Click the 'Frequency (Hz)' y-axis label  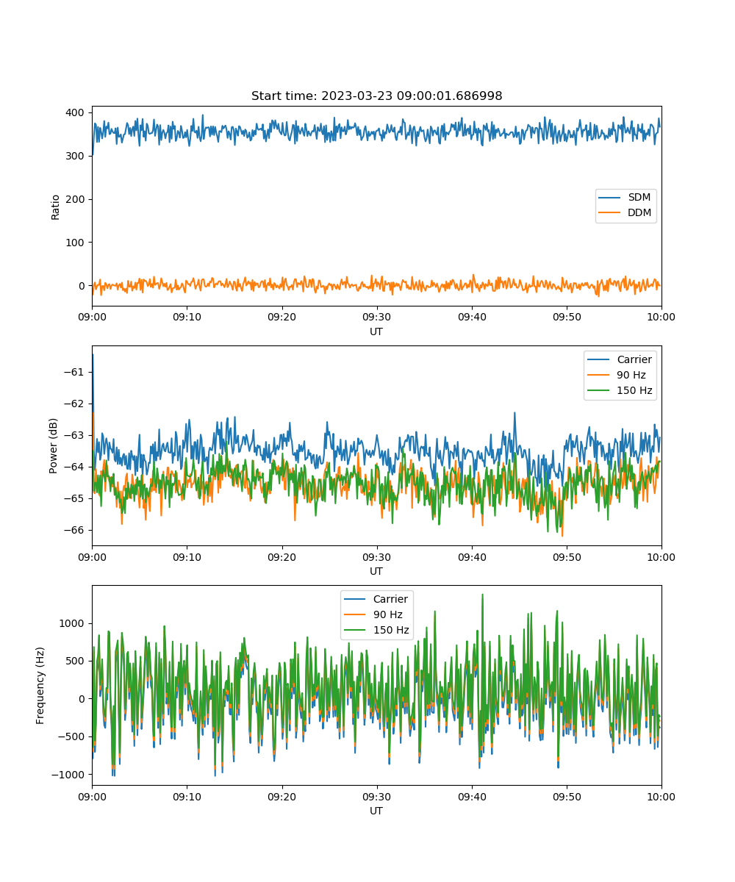[40, 685]
